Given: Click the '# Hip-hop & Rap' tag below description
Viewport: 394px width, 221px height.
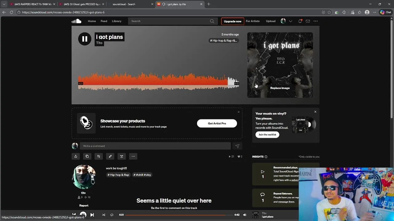Looking at the screenshot, I should 118,175.
